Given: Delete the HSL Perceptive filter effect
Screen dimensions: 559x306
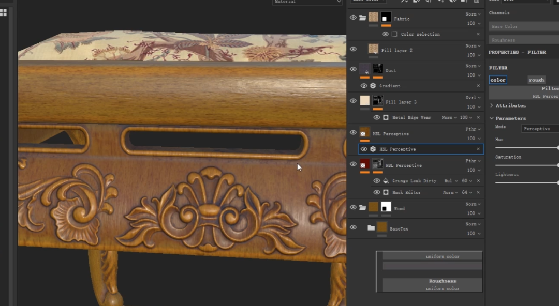Looking at the screenshot, I should pyautogui.click(x=478, y=149).
